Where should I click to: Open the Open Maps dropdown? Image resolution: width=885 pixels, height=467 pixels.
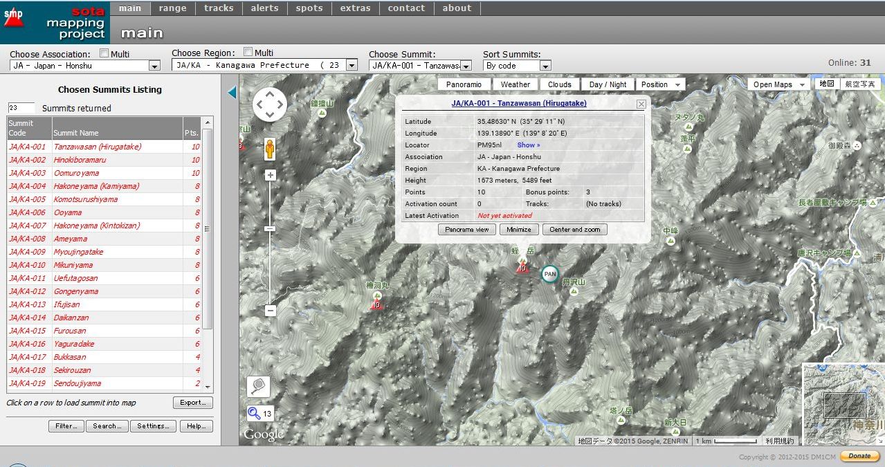[x=778, y=84]
